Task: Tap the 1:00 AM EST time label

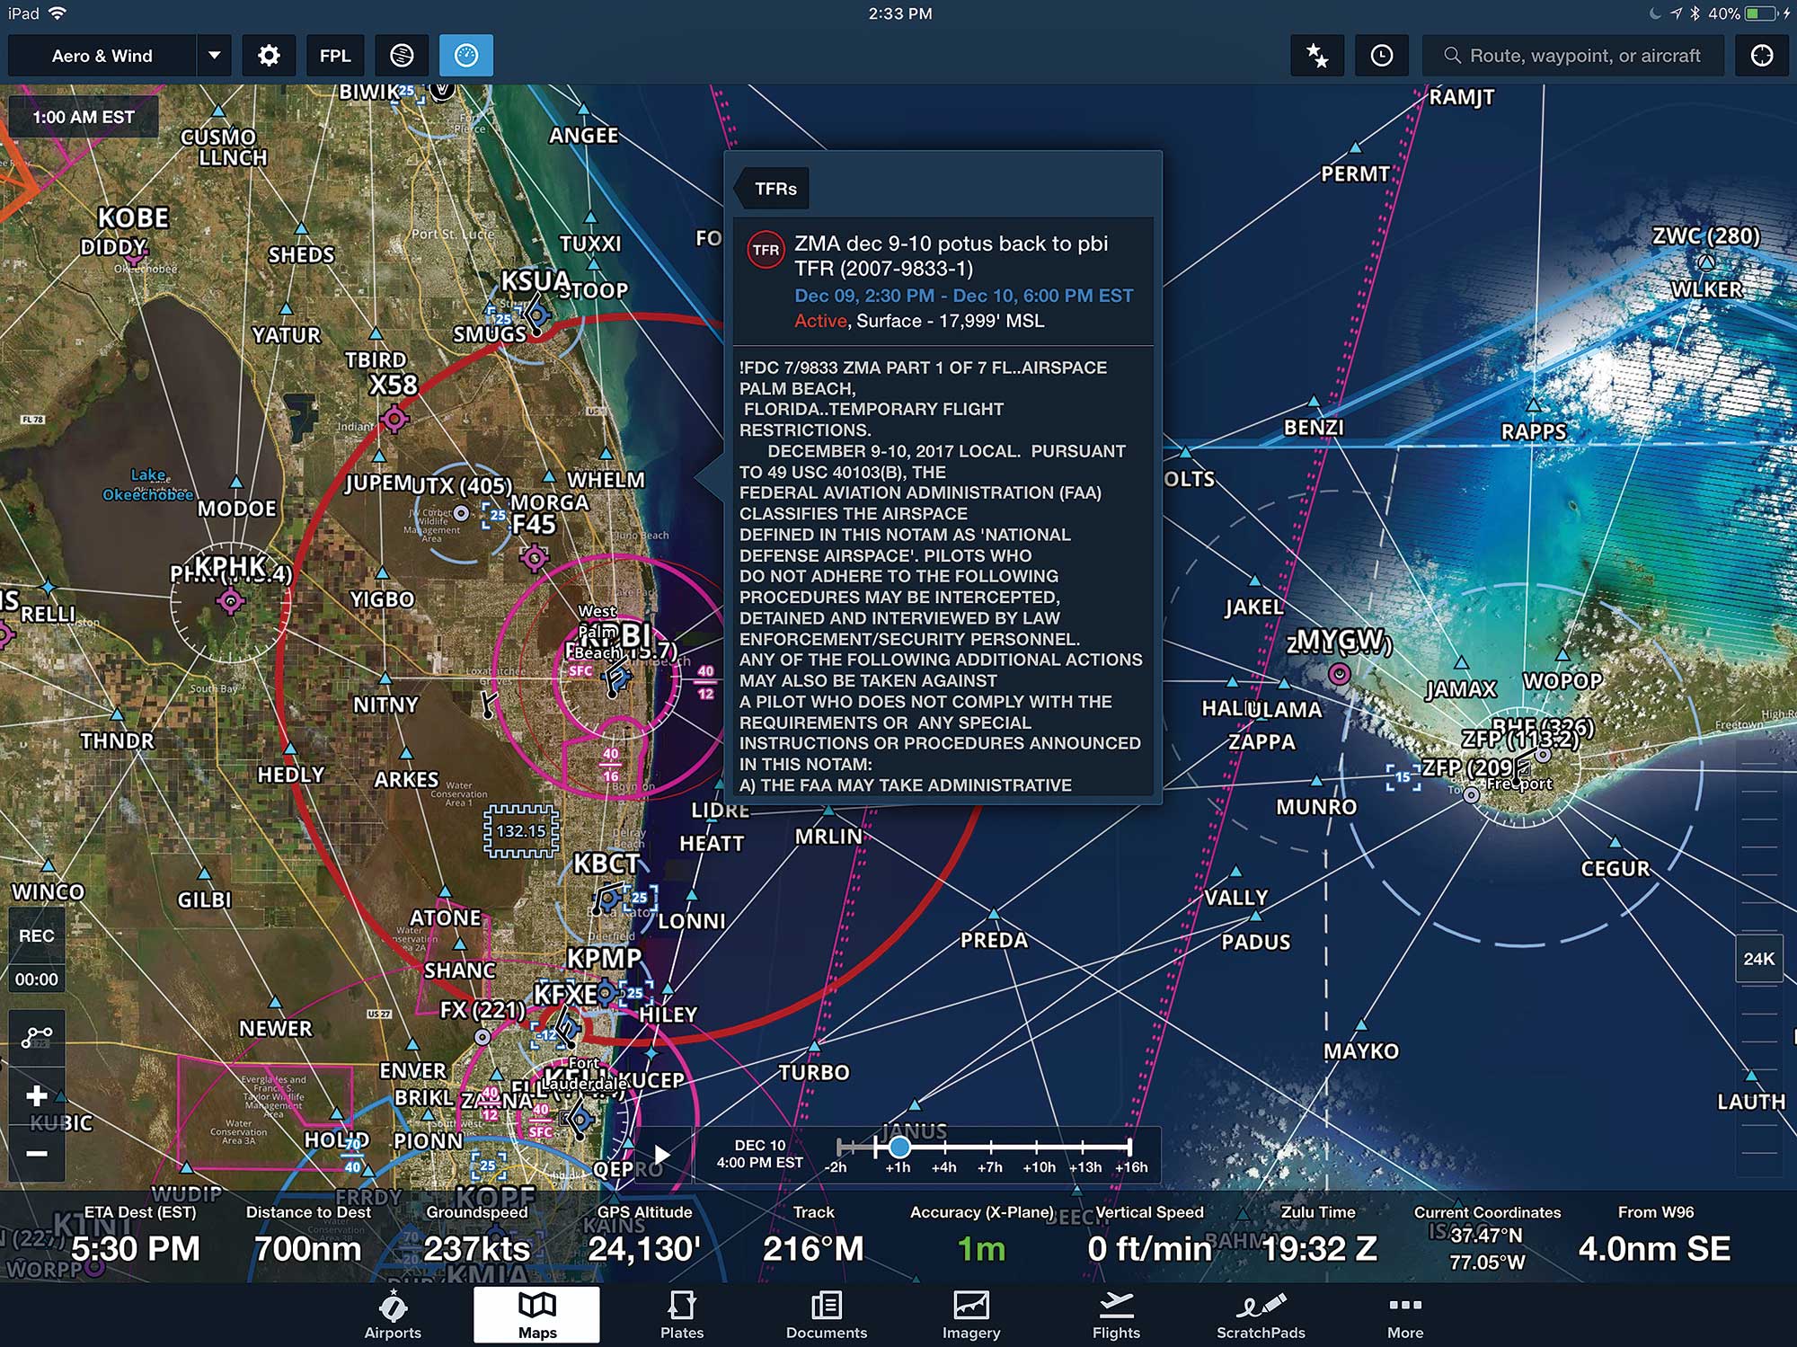Action: 84,117
